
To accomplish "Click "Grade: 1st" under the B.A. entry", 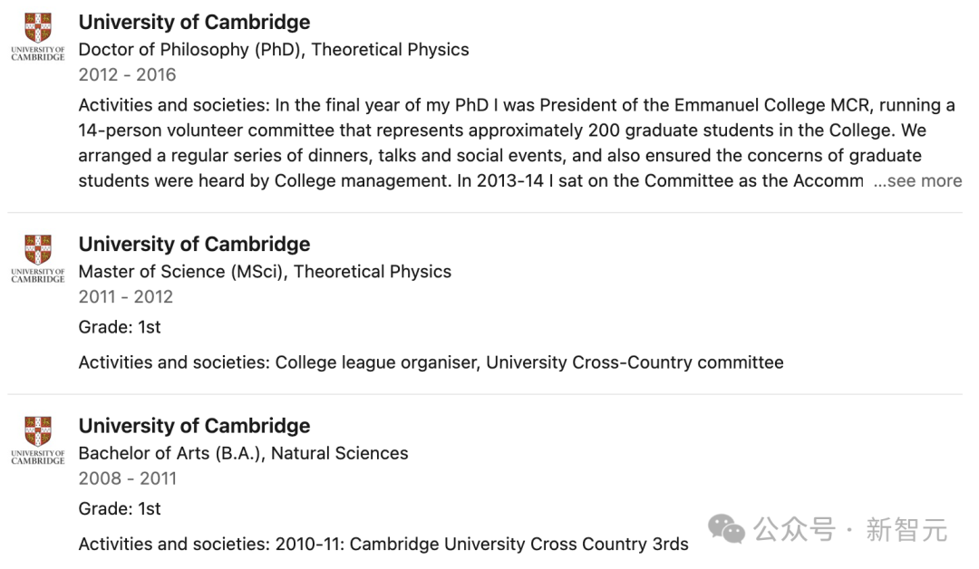I will [x=120, y=508].
